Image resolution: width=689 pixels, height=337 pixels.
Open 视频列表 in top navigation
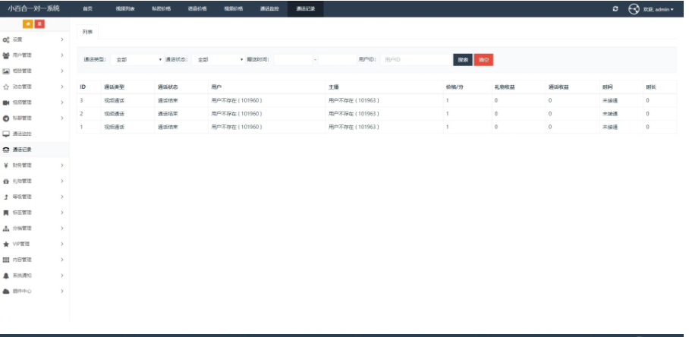click(x=125, y=9)
